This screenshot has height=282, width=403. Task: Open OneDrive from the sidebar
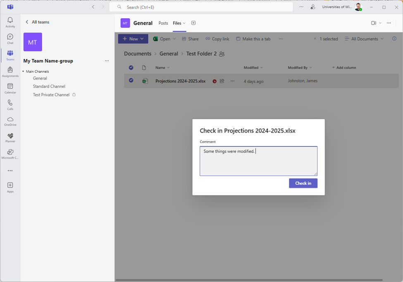click(10, 121)
